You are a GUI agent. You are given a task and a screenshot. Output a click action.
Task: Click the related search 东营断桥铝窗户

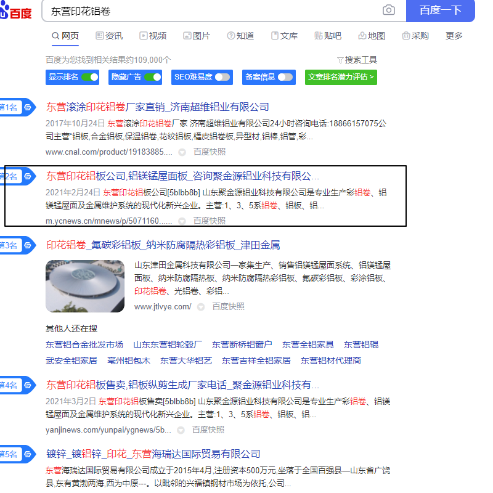242,344
